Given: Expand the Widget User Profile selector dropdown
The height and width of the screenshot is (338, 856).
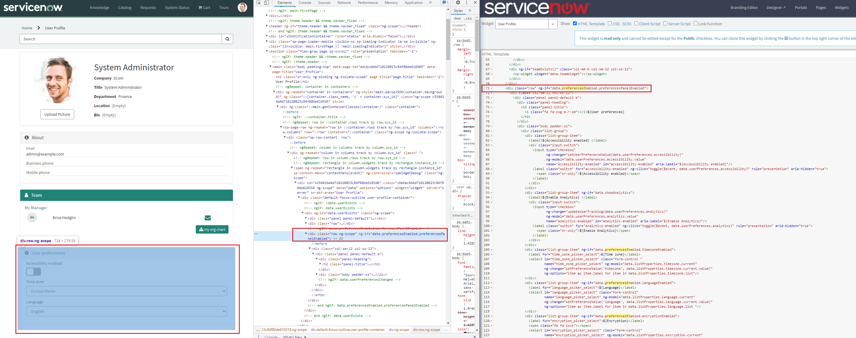Looking at the screenshot, I should coord(553,24).
